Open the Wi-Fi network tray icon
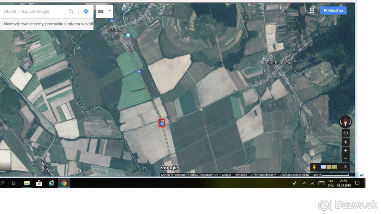 [312, 183]
